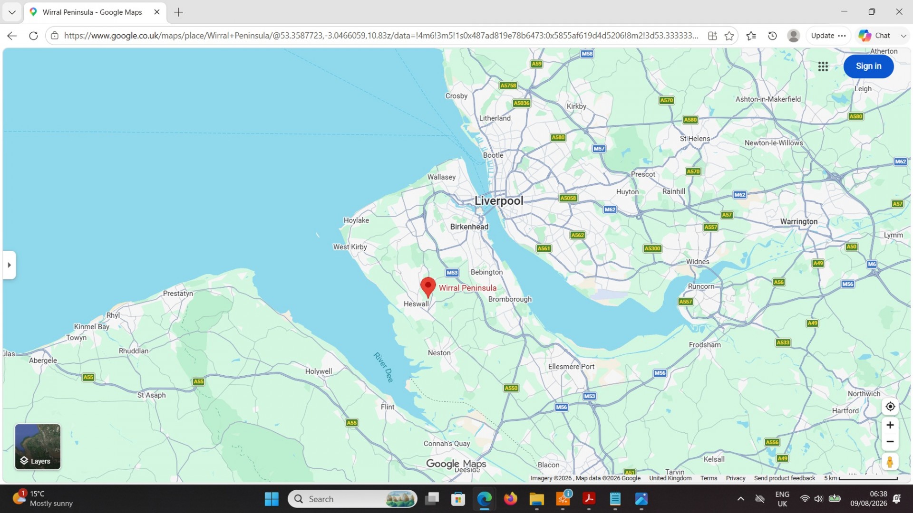
Task: Switch the ENG UK input language
Action: click(x=782, y=499)
